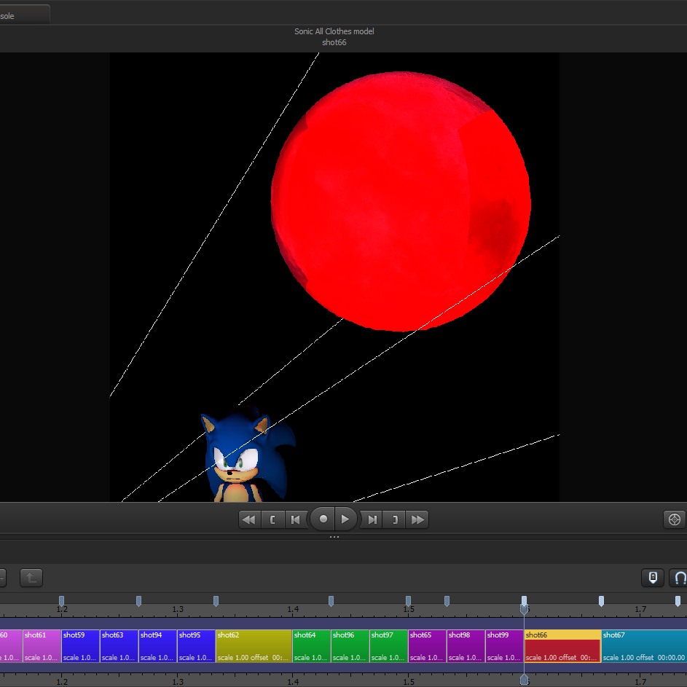Click the timeline marker near 1.4
The height and width of the screenshot is (687, 687).
tap(331, 601)
